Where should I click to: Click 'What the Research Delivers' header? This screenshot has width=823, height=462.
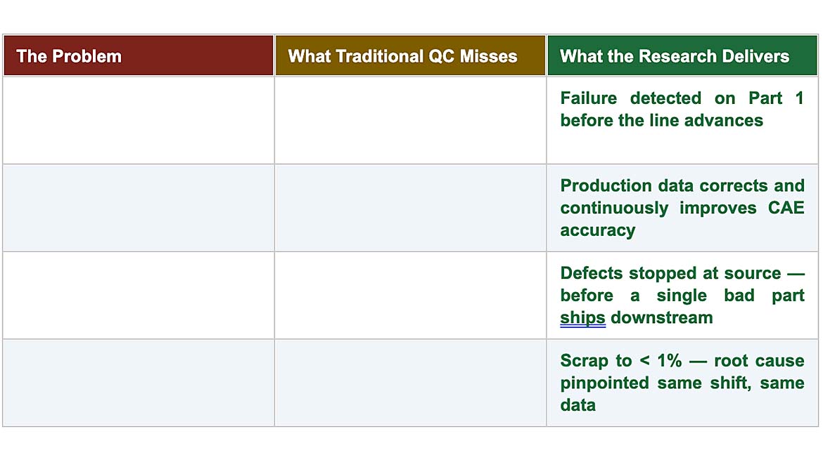682,55
